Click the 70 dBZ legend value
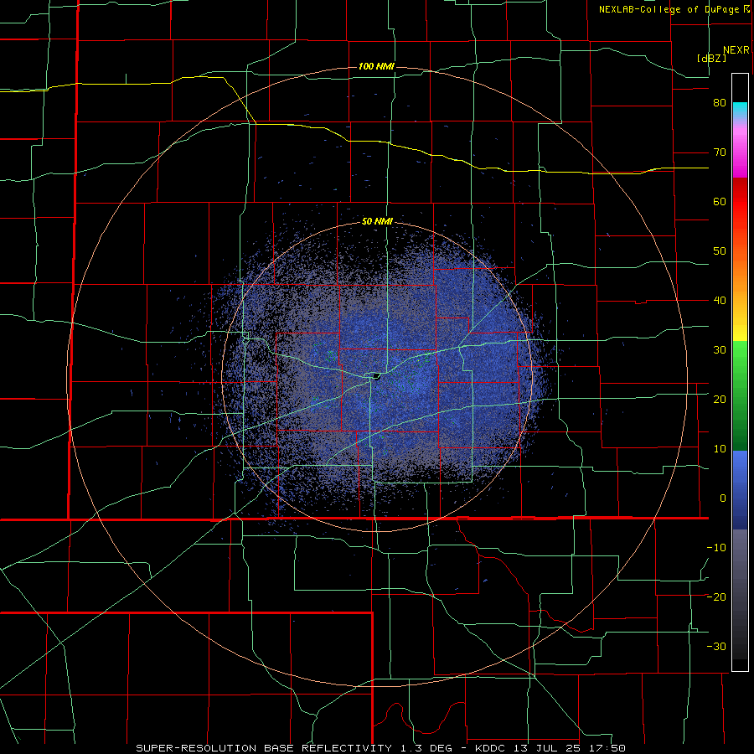Image resolution: width=754 pixels, height=754 pixels. pos(720,152)
